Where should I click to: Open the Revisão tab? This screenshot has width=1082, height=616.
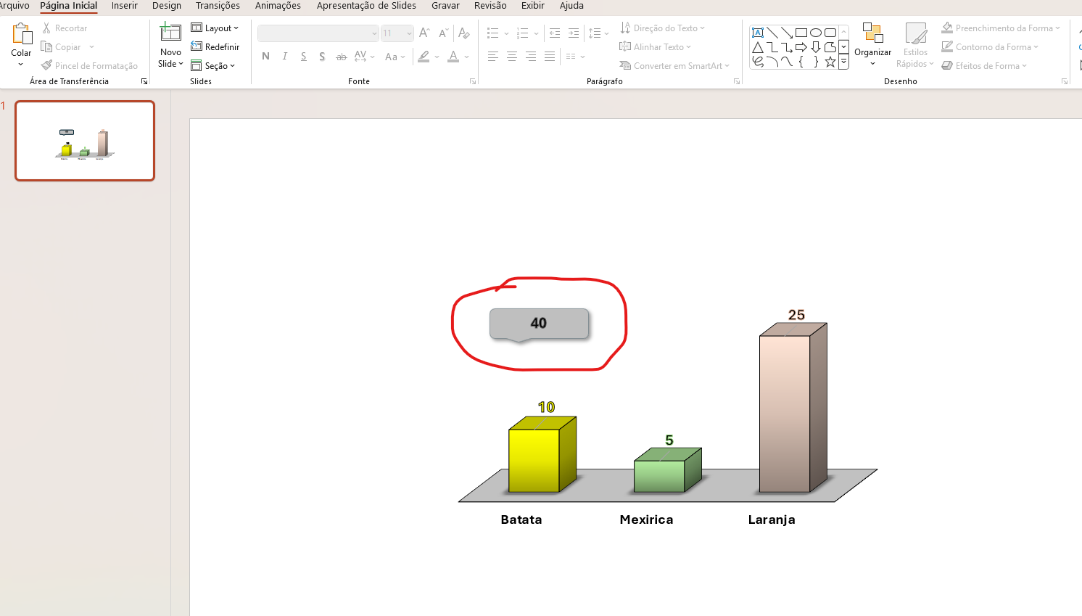[490, 6]
